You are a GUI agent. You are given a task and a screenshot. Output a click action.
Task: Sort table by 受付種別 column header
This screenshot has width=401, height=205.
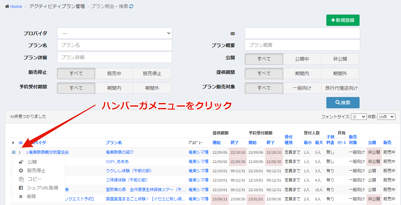tap(289, 140)
